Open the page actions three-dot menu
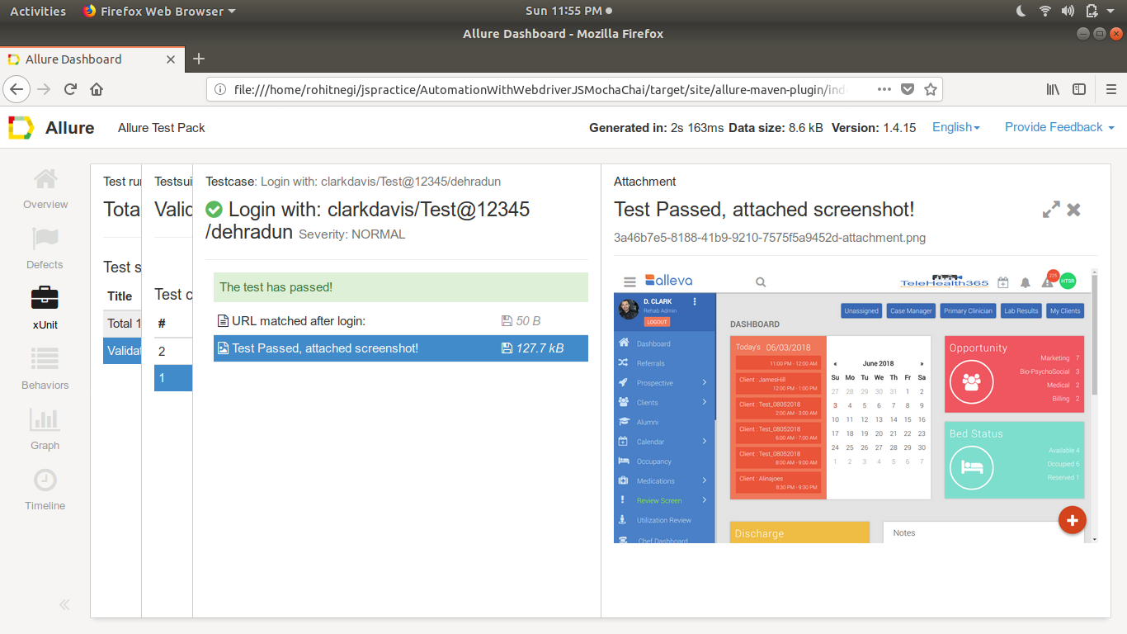 point(884,88)
